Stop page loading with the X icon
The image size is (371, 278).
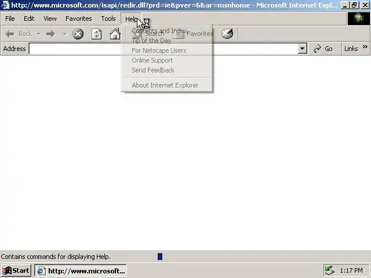coord(78,34)
